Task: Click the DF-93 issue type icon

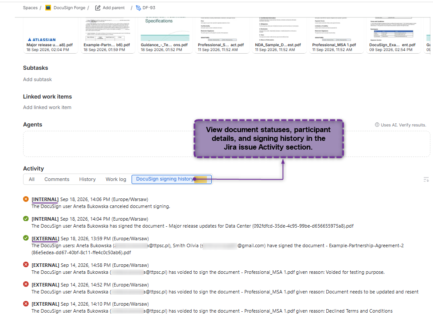Action: (x=139, y=8)
